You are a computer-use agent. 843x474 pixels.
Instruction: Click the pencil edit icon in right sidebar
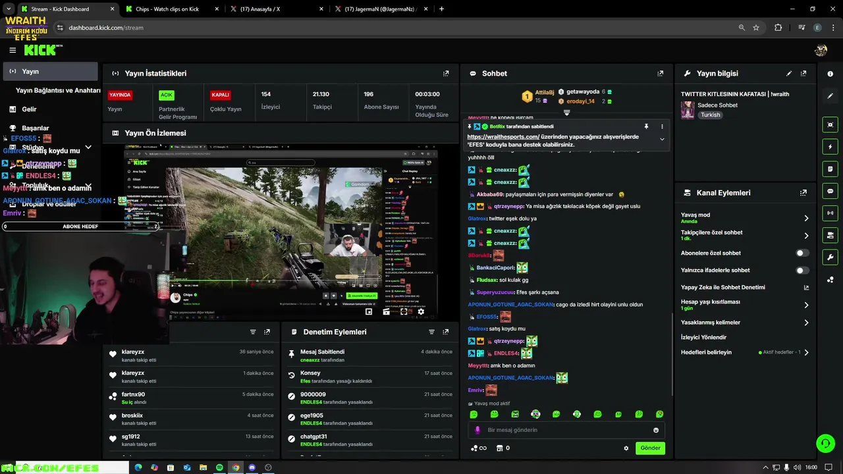[x=830, y=95]
